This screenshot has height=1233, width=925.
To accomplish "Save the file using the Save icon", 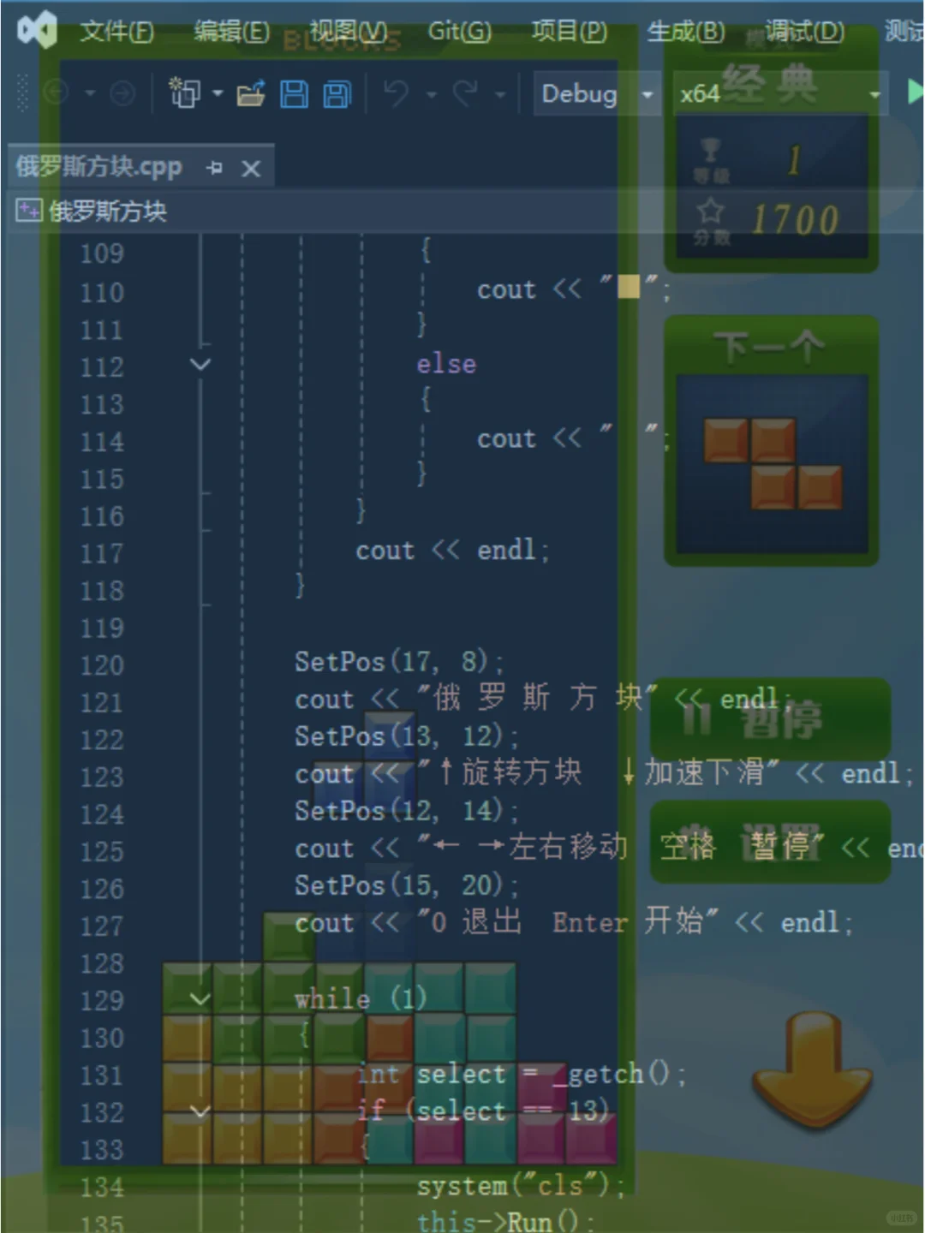I will [295, 94].
